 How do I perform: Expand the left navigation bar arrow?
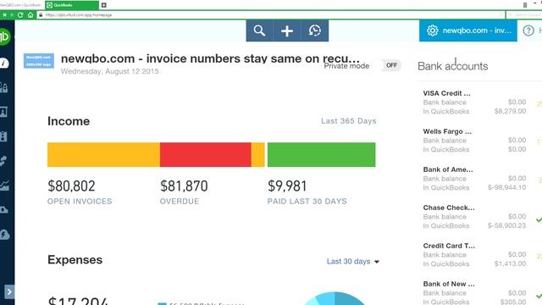click(x=9, y=292)
